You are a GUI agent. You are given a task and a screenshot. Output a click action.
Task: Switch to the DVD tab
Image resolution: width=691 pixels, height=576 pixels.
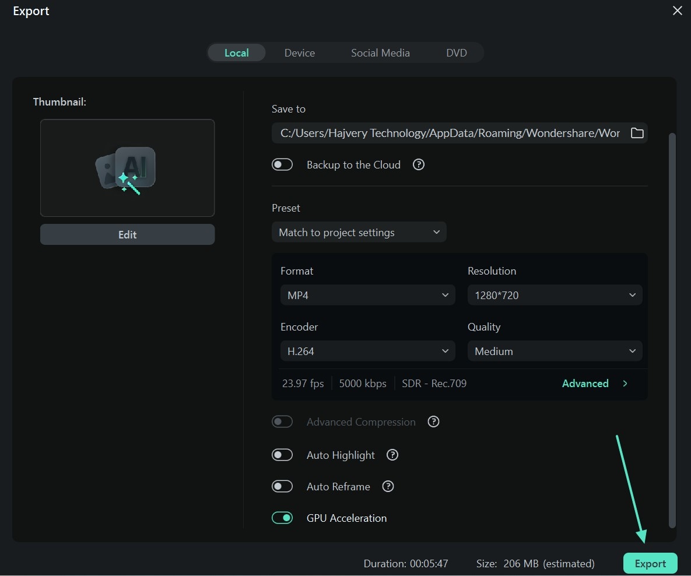457,53
